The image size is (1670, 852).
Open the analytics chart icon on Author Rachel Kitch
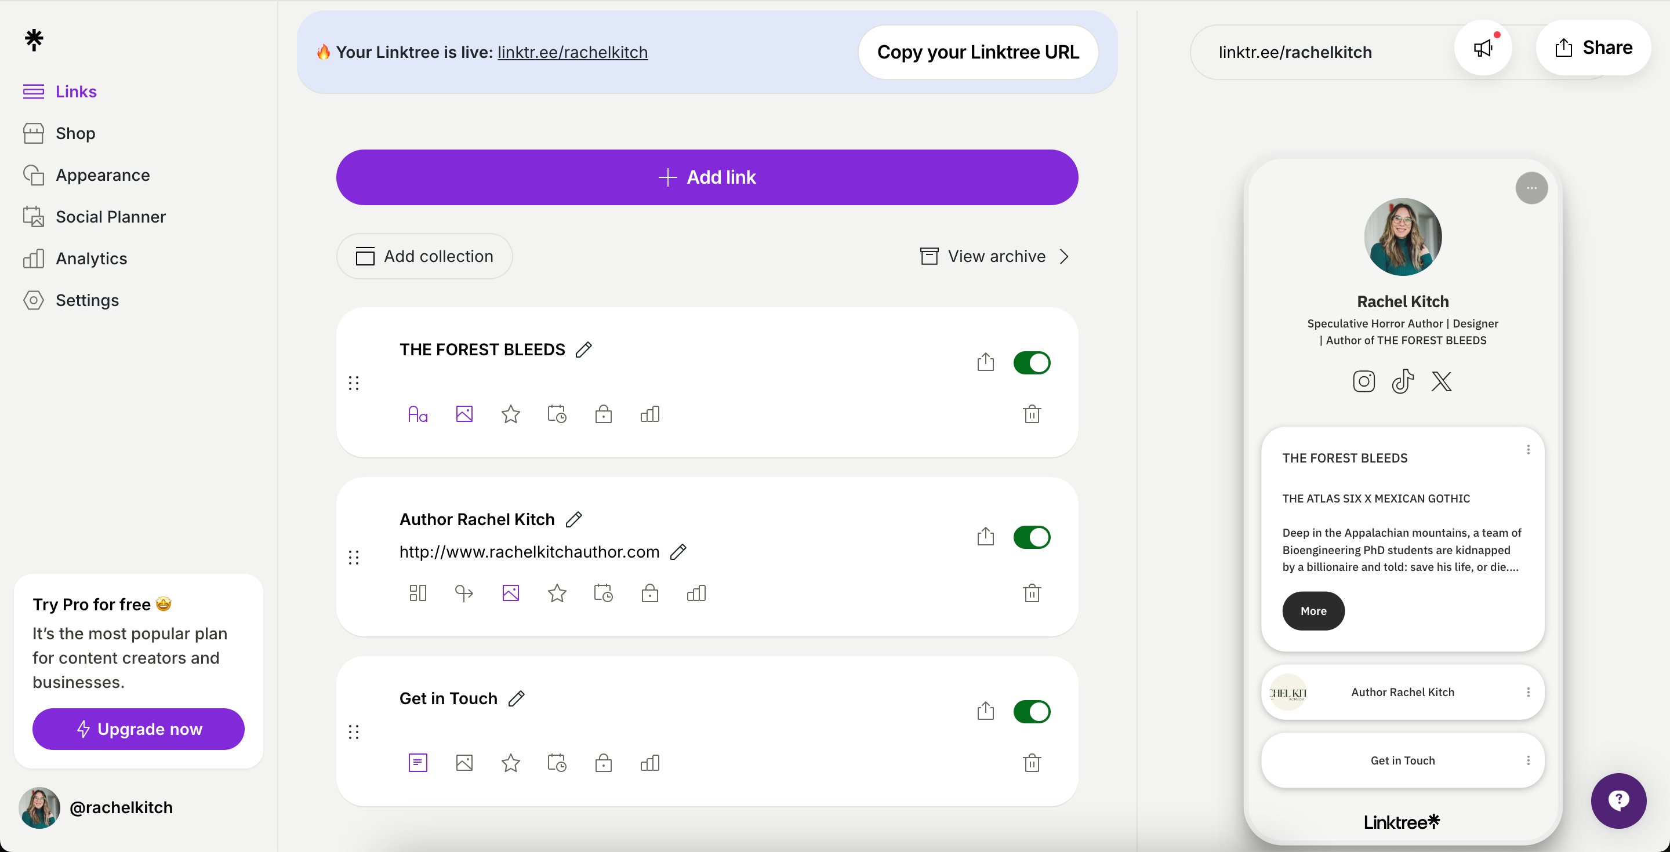pyautogui.click(x=696, y=593)
